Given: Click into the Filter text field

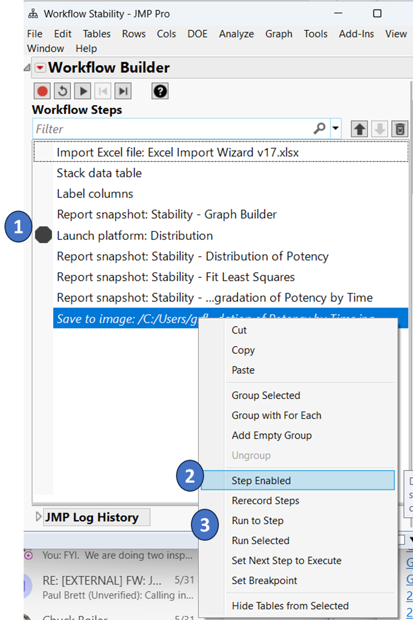Looking at the screenshot, I should pyautogui.click(x=170, y=129).
